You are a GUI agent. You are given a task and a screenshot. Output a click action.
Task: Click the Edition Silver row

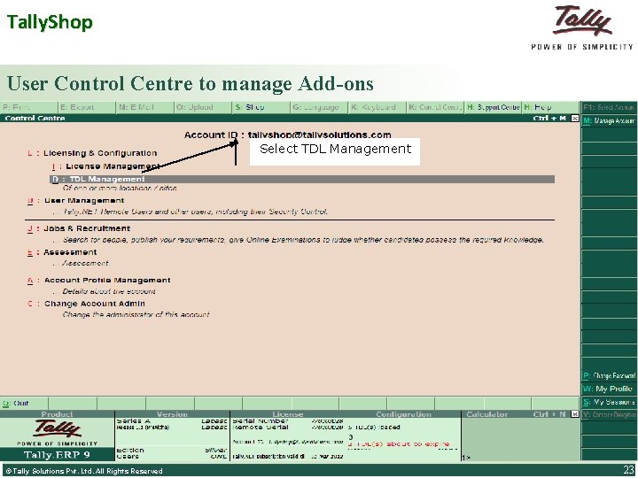pyautogui.click(x=172, y=450)
